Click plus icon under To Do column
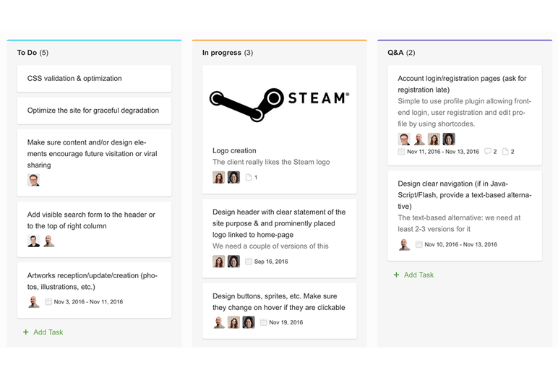 coord(25,332)
